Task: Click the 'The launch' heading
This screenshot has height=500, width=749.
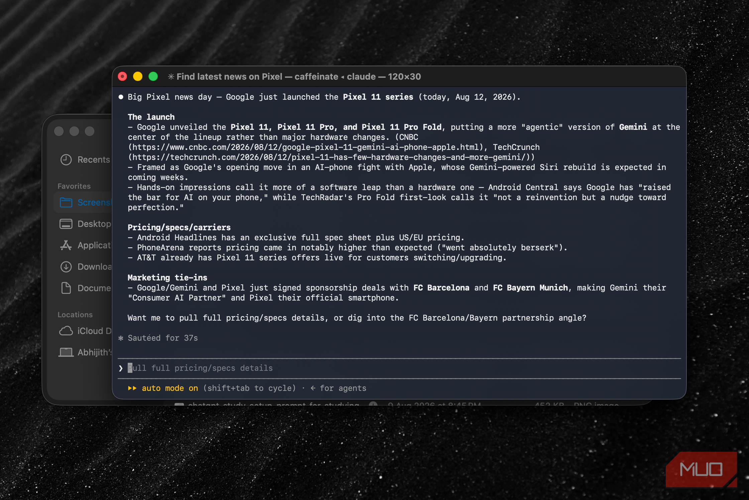Action: (x=151, y=117)
